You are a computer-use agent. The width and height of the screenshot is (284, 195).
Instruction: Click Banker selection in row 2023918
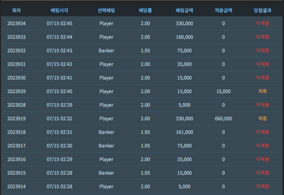[x=106, y=132]
